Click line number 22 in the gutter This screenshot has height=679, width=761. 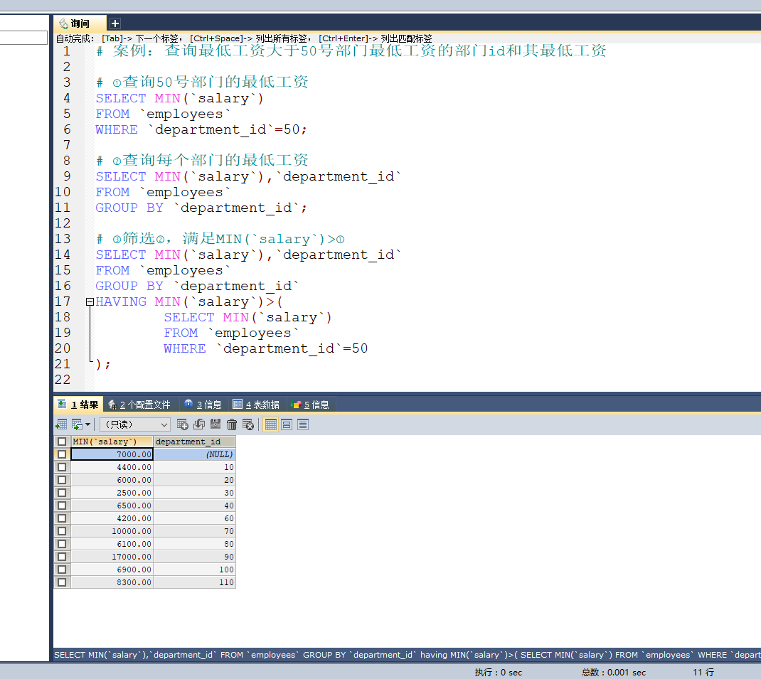click(63, 380)
